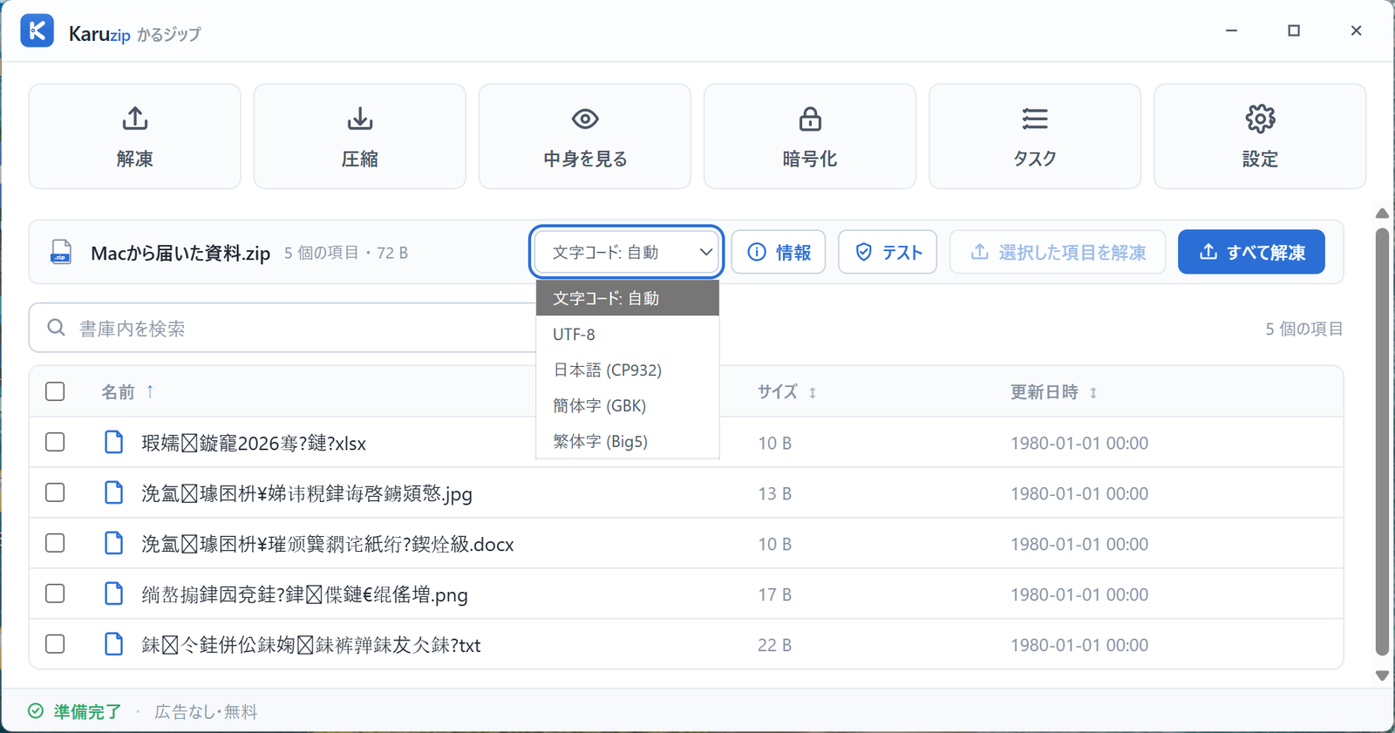Choose 日本語 (CP932) encoding
Image resolution: width=1395 pixels, height=733 pixels.
(x=628, y=370)
